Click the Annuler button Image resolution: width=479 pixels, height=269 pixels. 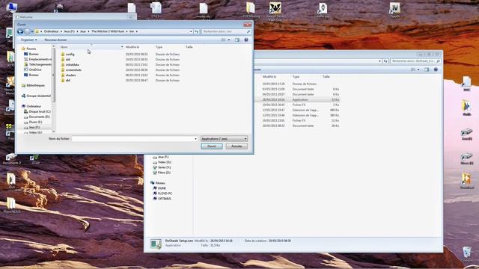point(237,146)
